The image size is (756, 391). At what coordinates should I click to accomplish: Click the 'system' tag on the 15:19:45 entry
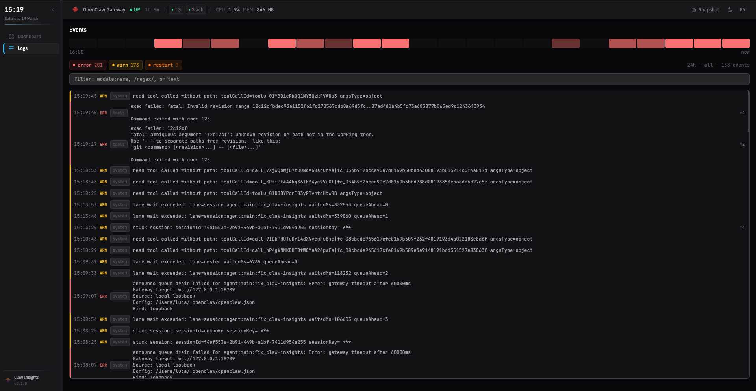coord(120,96)
